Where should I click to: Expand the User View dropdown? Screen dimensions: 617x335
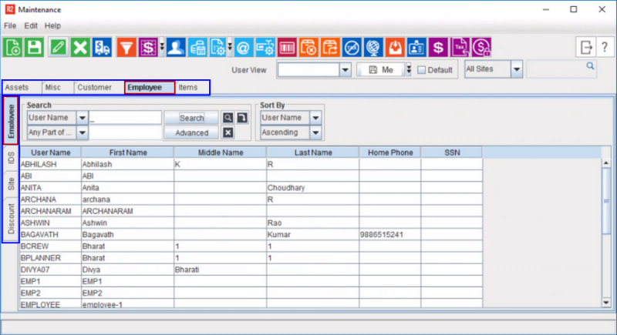pos(346,70)
